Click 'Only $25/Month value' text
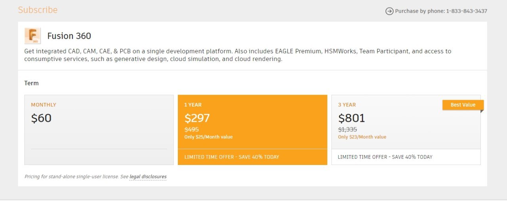This screenshot has width=507, height=201. coord(208,137)
